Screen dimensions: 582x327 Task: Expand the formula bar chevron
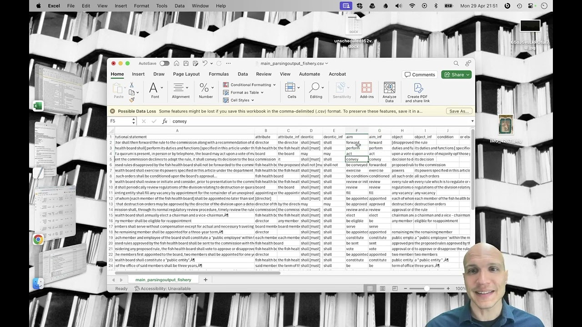[472, 121]
